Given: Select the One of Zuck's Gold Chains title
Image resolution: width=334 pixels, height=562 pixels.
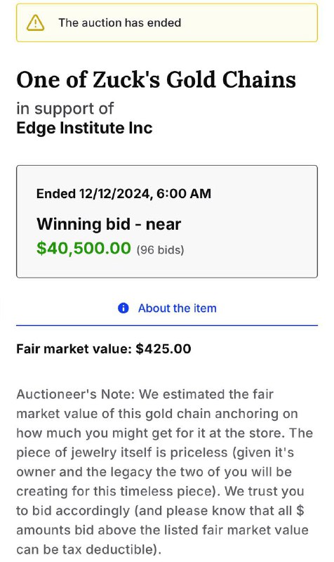Looking at the screenshot, I should coord(156,79).
